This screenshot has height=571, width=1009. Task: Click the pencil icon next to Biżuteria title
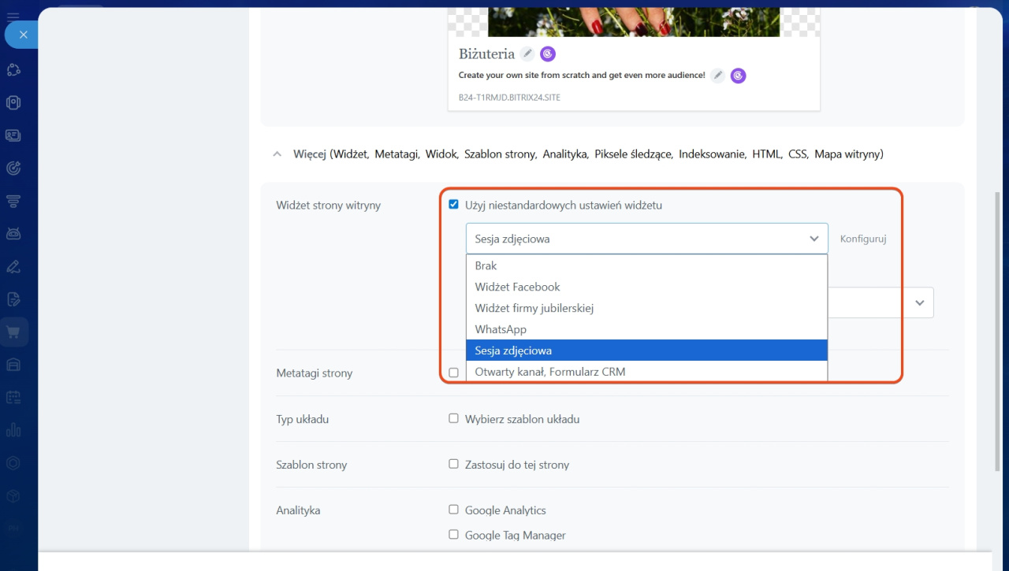(527, 54)
